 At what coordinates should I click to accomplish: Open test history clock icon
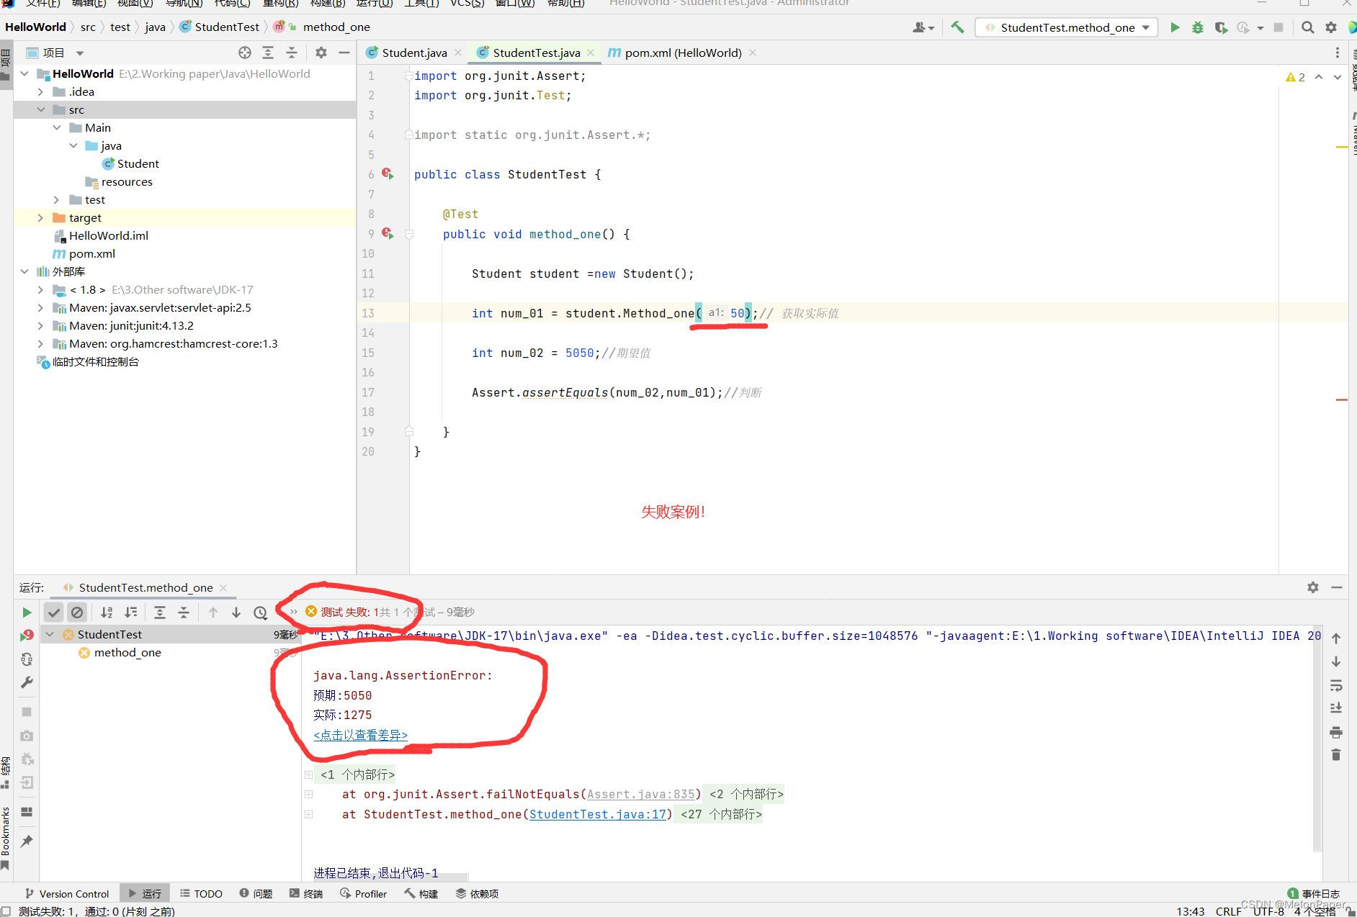tap(261, 613)
